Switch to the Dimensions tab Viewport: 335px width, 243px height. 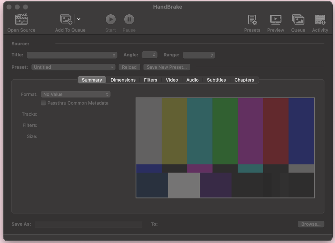tap(123, 80)
